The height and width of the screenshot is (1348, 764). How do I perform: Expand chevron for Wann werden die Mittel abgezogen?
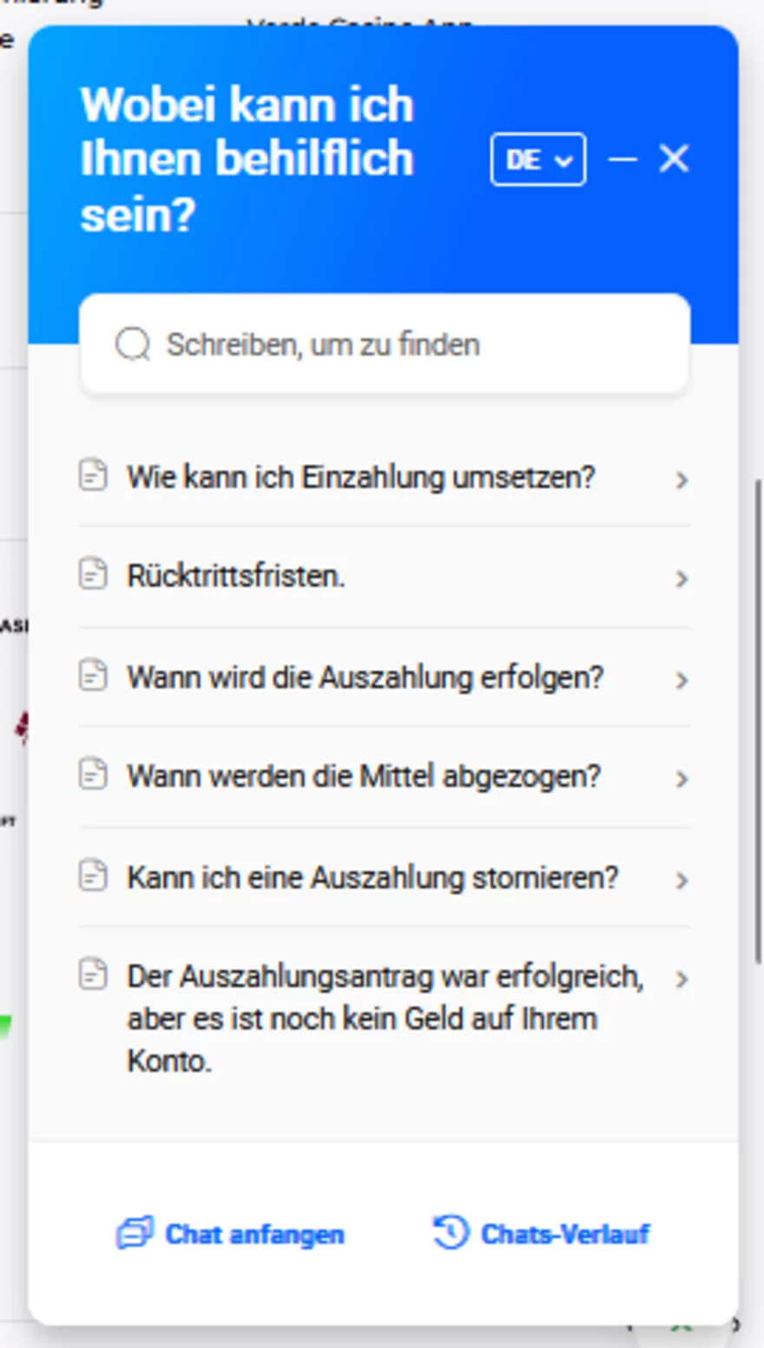pyautogui.click(x=682, y=778)
